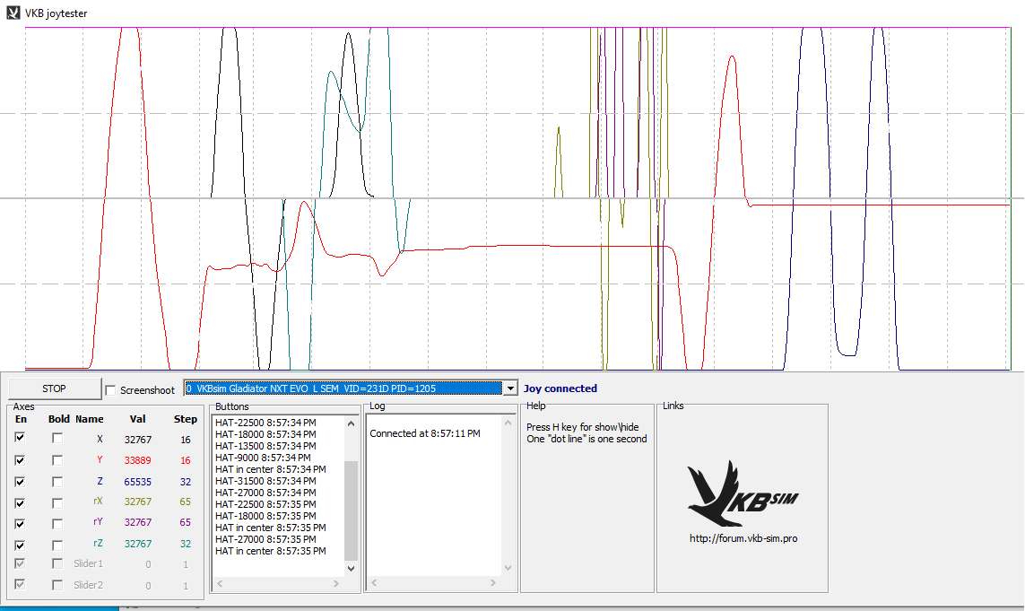Open the joystick device dropdown arrow
This screenshot has width=1025, height=611.
pyautogui.click(x=510, y=388)
